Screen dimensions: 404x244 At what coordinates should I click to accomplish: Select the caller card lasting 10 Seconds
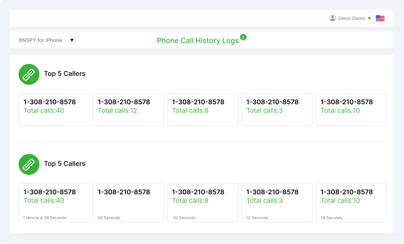coord(277,203)
